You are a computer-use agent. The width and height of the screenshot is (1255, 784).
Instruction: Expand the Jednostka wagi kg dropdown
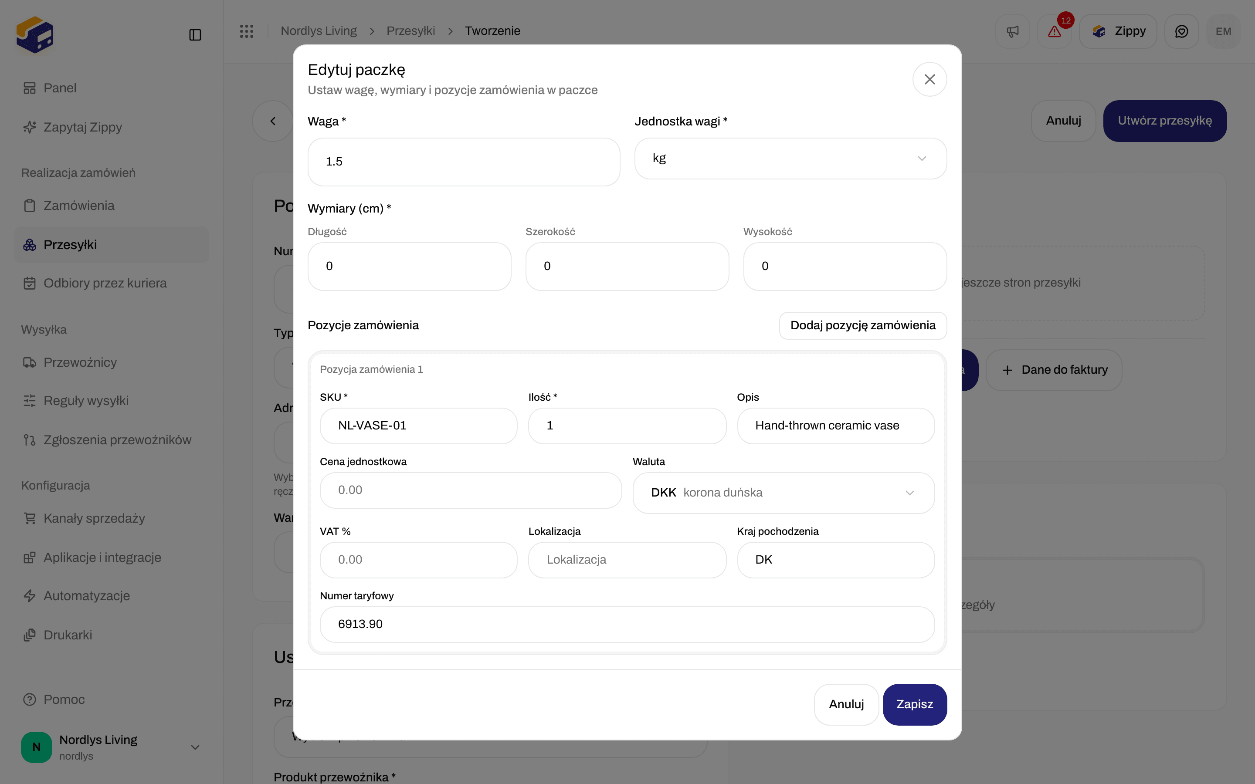(790, 158)
